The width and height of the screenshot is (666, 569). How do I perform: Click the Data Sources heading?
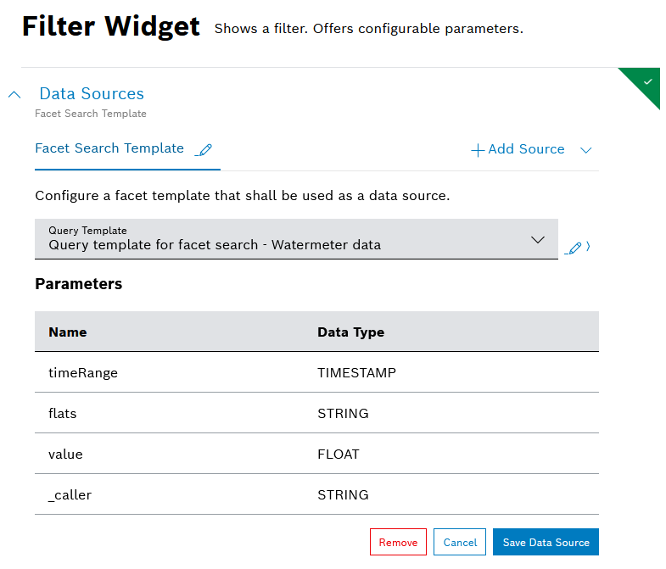(92, 94)
